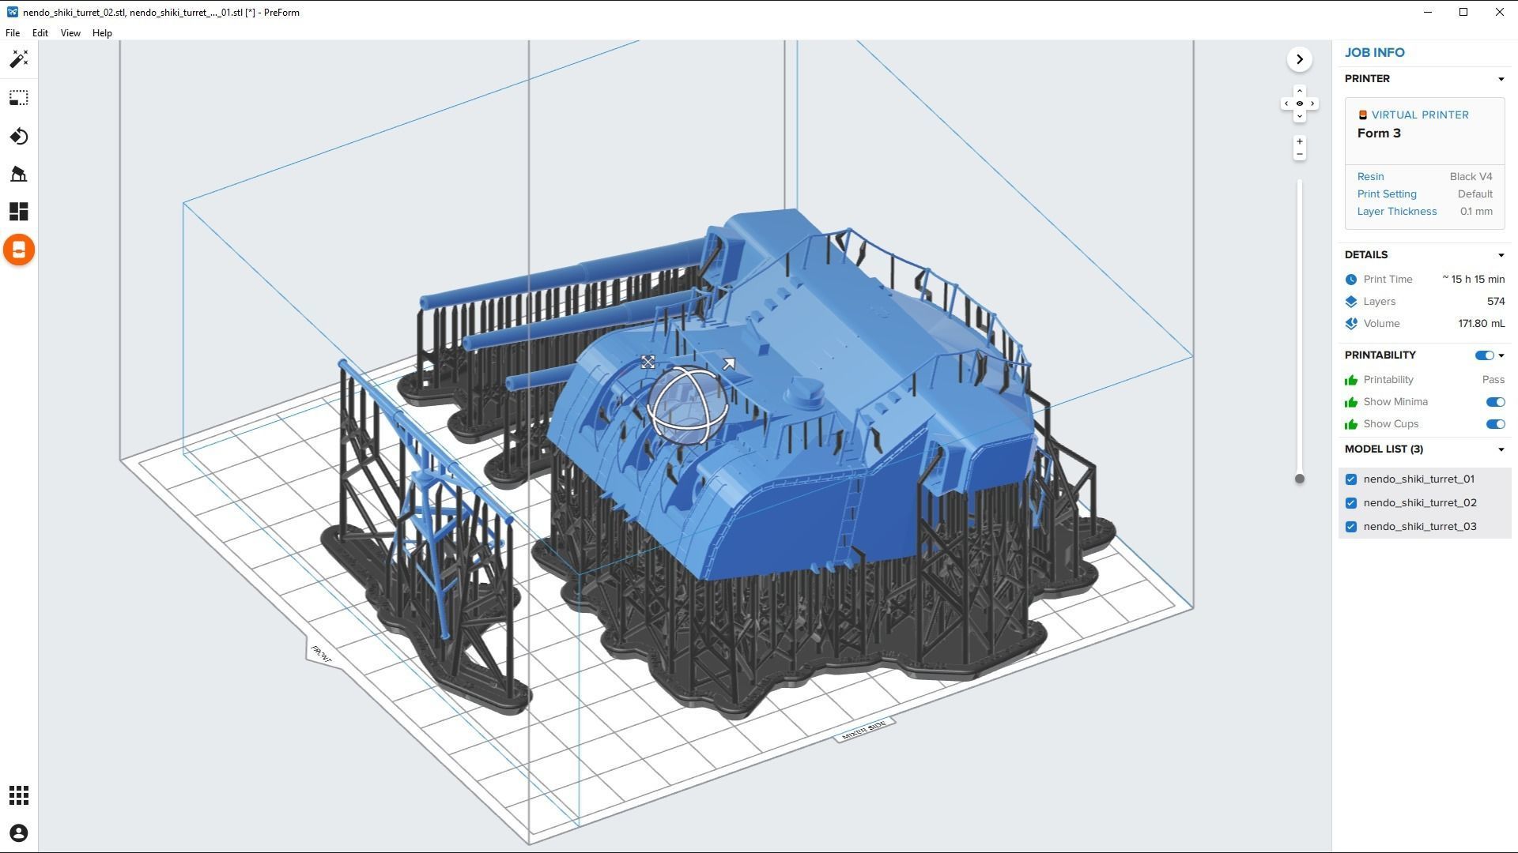
Task: Click the Layer Thickness link
Action: coord(1396,212)
